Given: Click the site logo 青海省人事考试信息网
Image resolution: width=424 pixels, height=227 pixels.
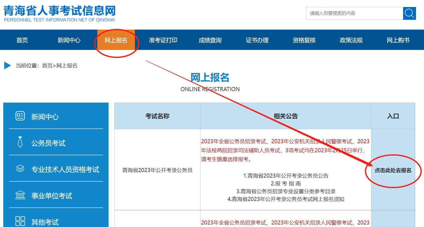Looking at the screenshot, I should pos(59,13).
